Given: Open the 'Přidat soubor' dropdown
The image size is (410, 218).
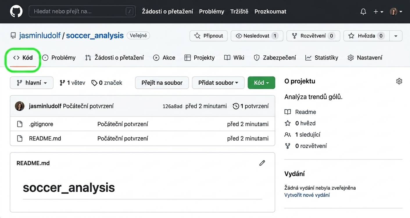Looking at the screenshot, I should pos(218,83).
